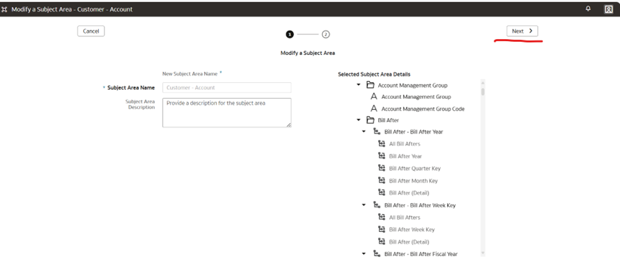The image size is (620, 273).
Task: Click the notification bell icon
Action: (x=588, y=9)
